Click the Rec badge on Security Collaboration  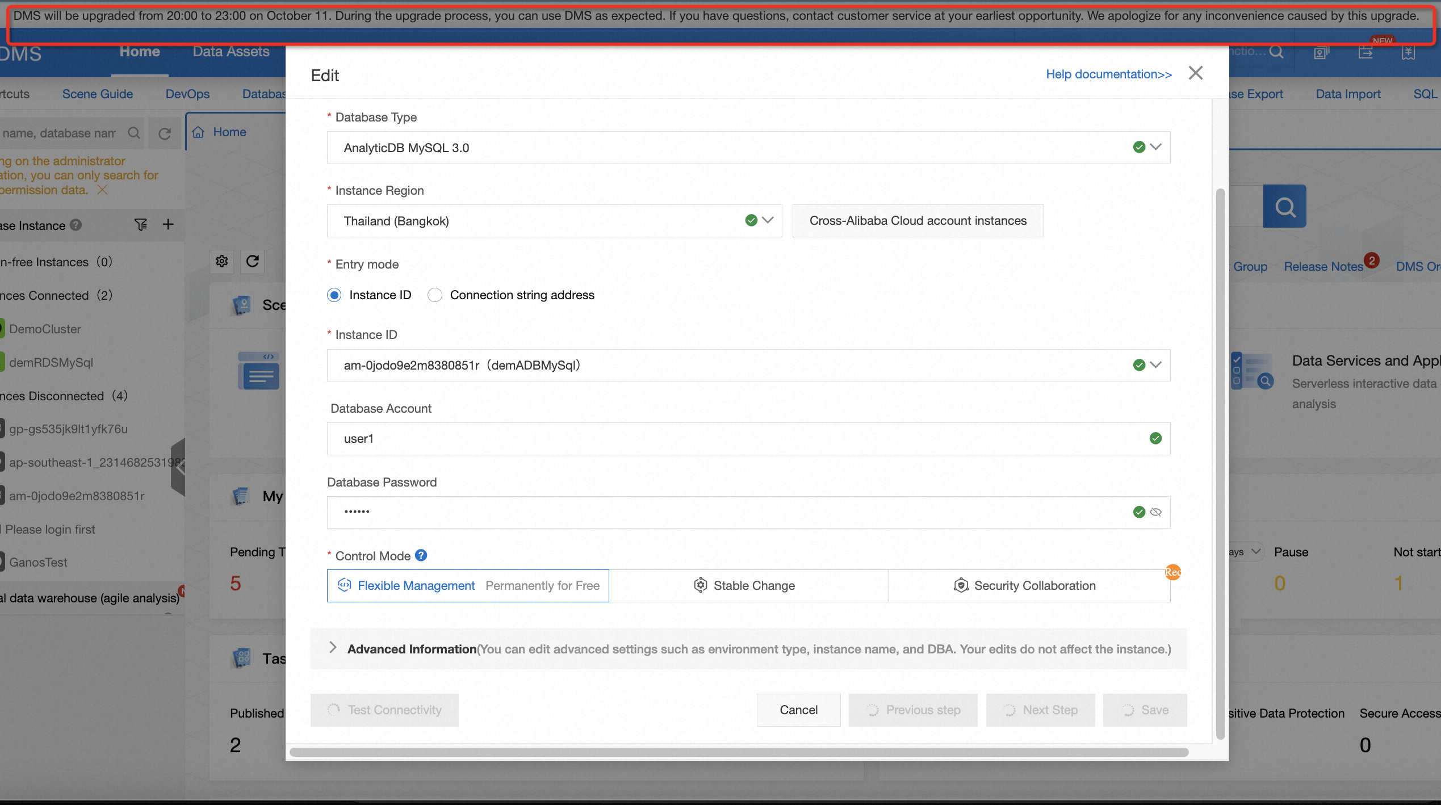[x=1173, y=572]
